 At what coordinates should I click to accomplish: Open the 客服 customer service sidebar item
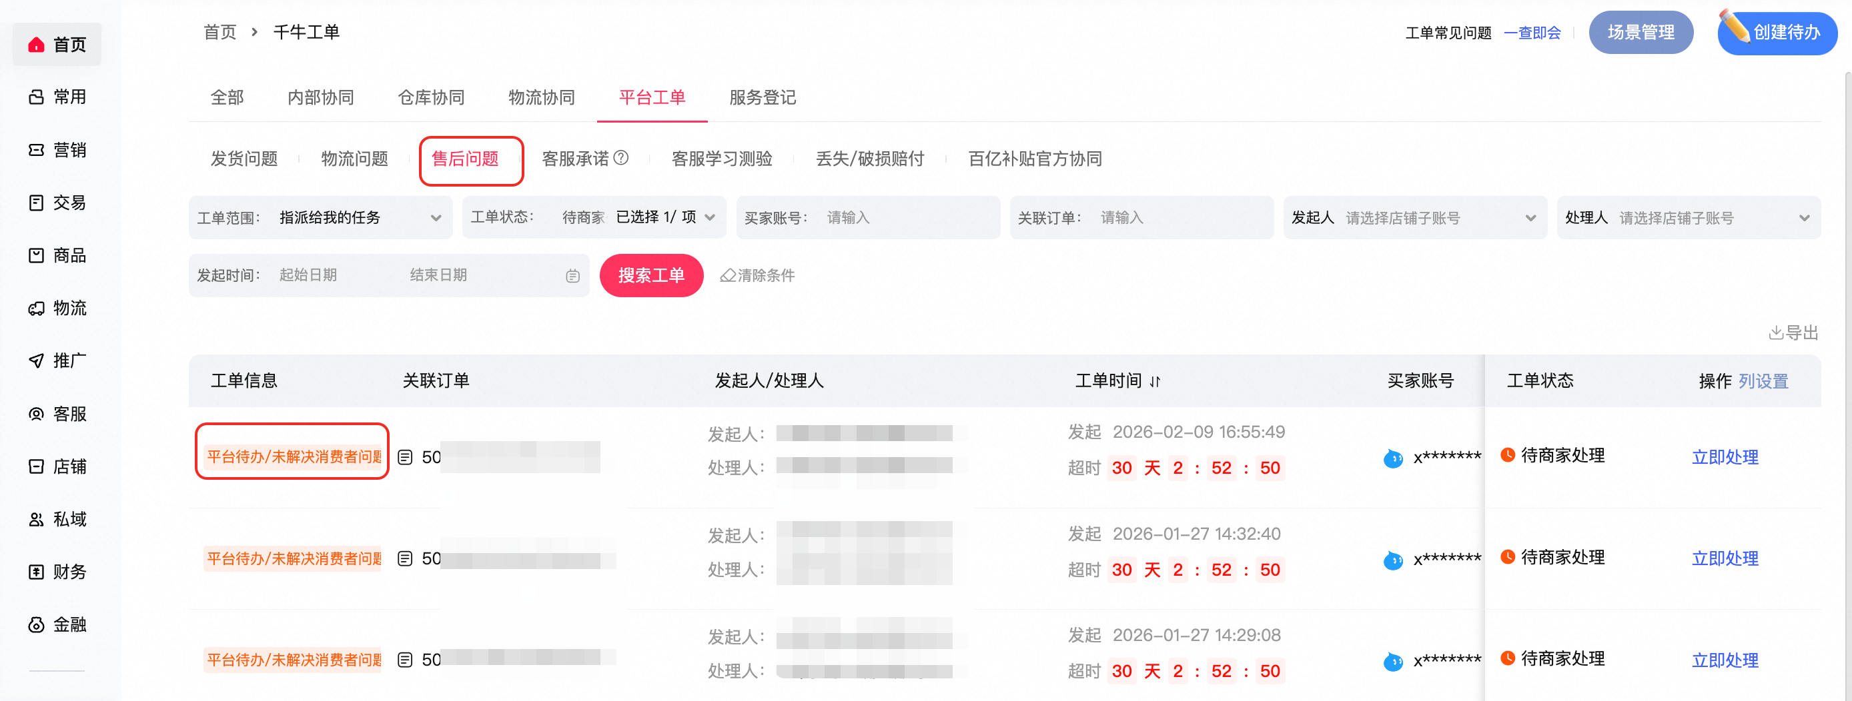(x=57, y=414)
